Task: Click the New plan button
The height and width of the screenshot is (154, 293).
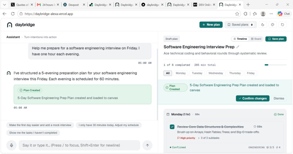Action: click(211, 25)
